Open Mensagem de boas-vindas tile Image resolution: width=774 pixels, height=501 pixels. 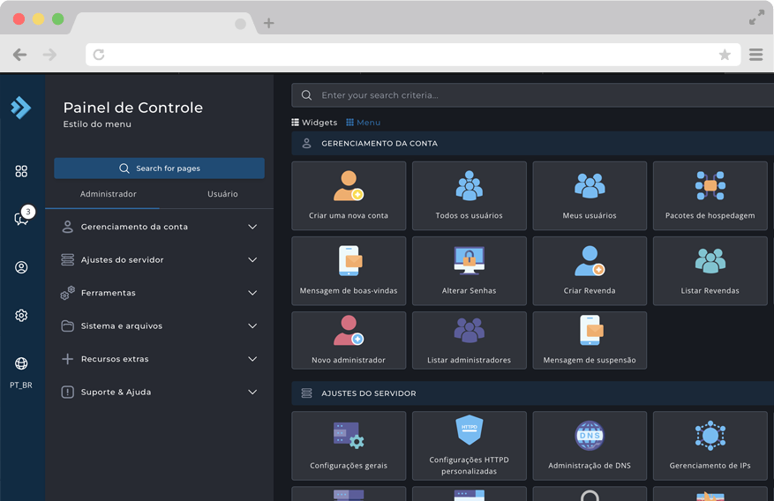(x=349, y=271)
